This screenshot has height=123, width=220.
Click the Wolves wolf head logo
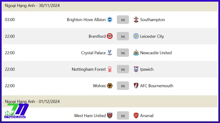tap(110, 86)
